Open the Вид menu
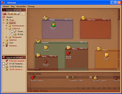Viewport: 122px width, 94px height. click(x=13, y=6)
